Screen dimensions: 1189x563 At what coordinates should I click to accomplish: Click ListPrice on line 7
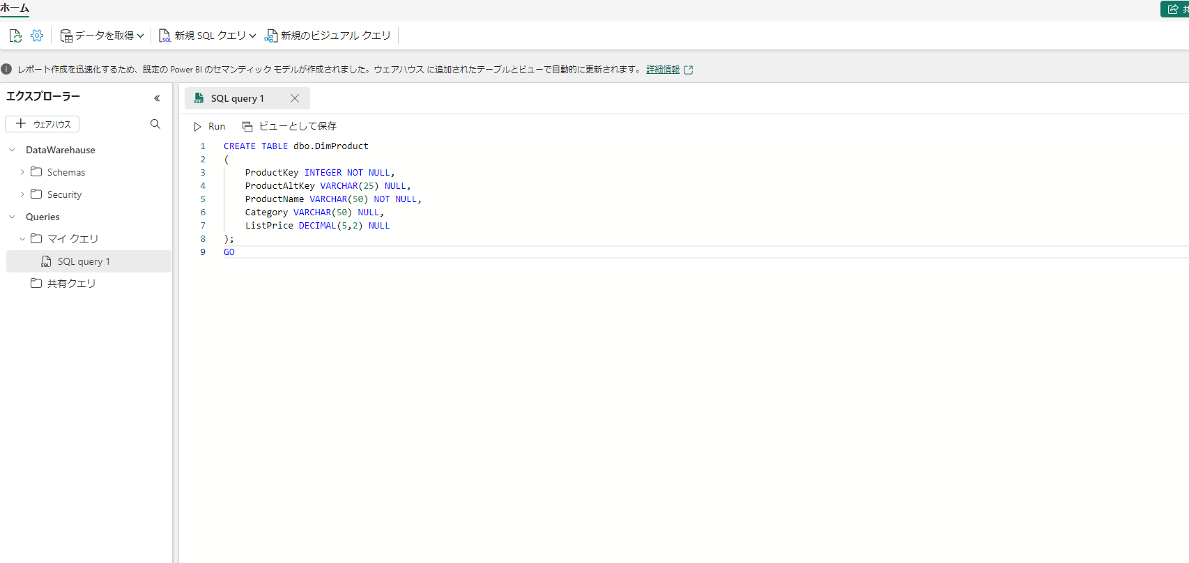[x=269, y=226]
